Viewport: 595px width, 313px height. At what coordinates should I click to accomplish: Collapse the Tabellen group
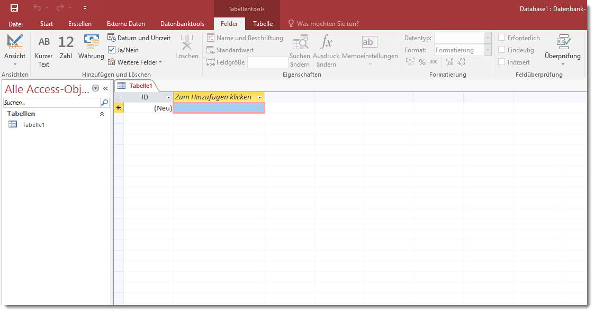click(102, 114)
